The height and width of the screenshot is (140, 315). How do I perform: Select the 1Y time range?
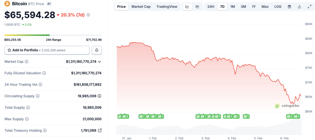(254, 6)
